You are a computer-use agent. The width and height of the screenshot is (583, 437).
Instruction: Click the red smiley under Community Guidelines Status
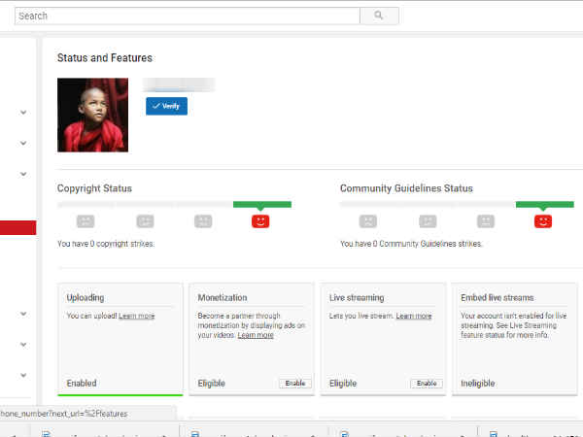tap(543, 221)
